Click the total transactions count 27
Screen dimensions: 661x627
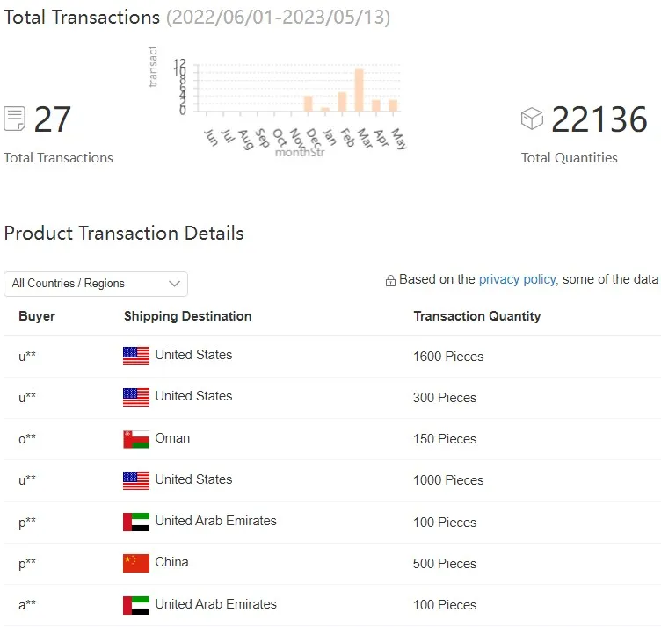53,120
